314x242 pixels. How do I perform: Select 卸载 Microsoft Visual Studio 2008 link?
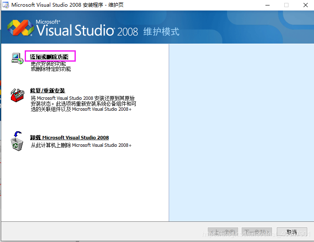[x=69, y=138]
